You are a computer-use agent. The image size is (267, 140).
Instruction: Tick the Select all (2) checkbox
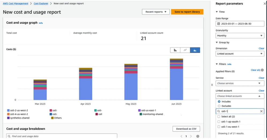[x=219, y=116]
